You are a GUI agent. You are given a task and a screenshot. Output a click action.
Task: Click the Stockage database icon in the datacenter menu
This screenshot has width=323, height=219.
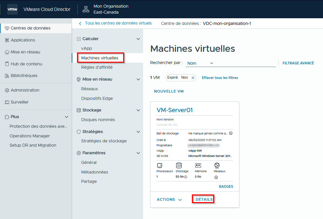[79, 110]
